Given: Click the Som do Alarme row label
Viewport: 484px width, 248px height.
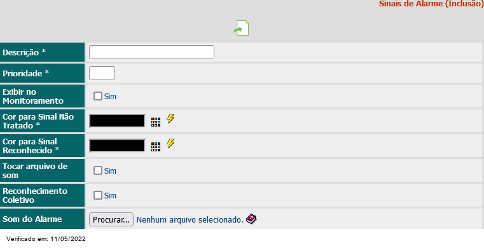Looking at the screenshot, I should tap(32, 219).
